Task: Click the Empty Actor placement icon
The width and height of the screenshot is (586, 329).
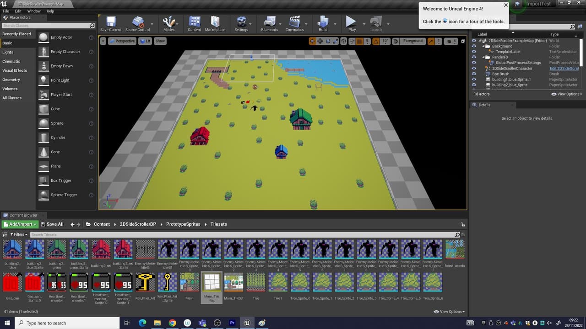Action: point(43,37)
